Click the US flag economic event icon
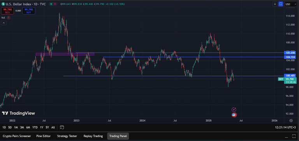 (234, 115)
